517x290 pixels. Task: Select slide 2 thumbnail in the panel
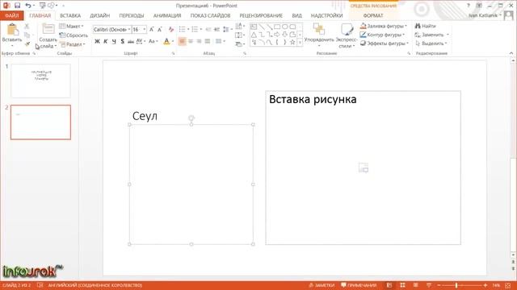[x=41, y=122]
